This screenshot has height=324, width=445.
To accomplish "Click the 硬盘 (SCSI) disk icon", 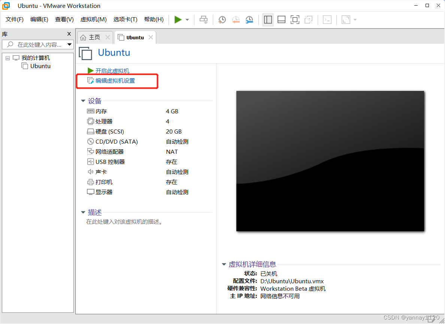I will [x=91, y=132].
